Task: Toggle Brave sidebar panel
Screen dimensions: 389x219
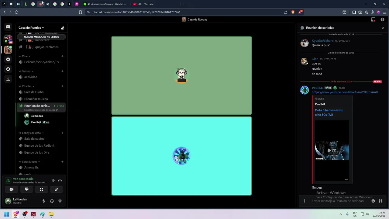Action: 354,12
